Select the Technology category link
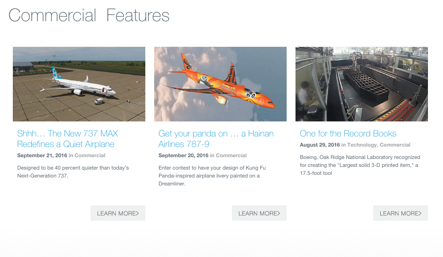 (362, 145)
